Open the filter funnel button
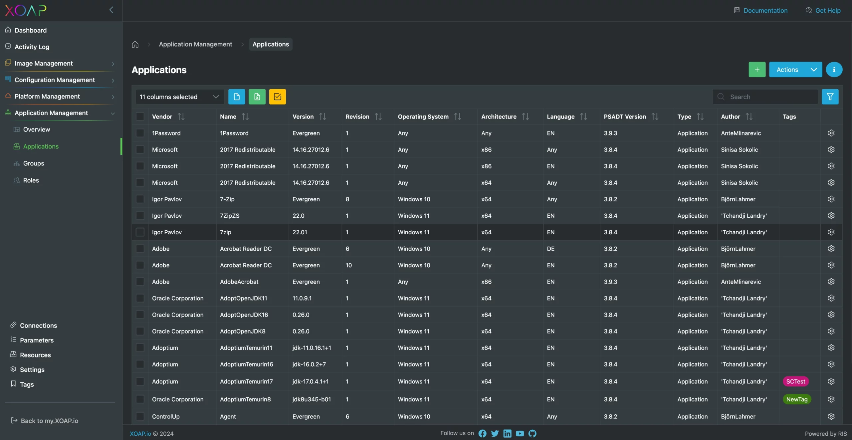This screenshot has height=440, width=852. (x=830, y=97)
